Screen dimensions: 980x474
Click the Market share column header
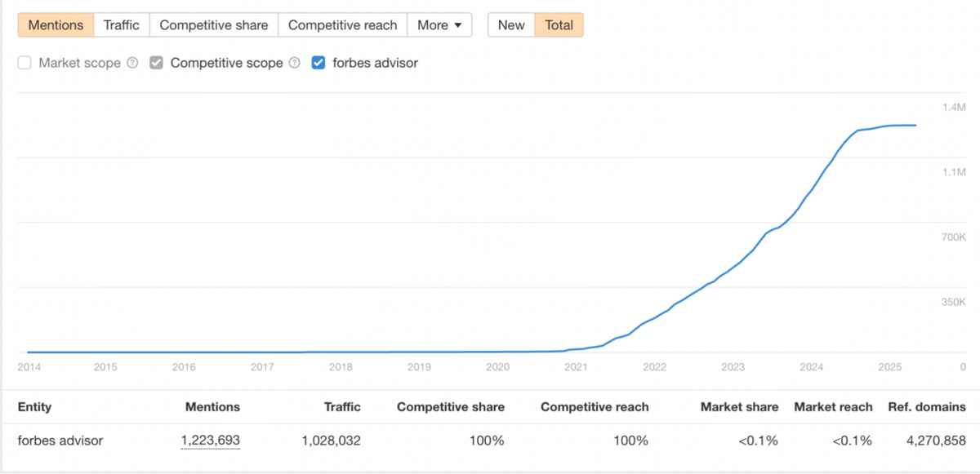(x=739, y=406)
